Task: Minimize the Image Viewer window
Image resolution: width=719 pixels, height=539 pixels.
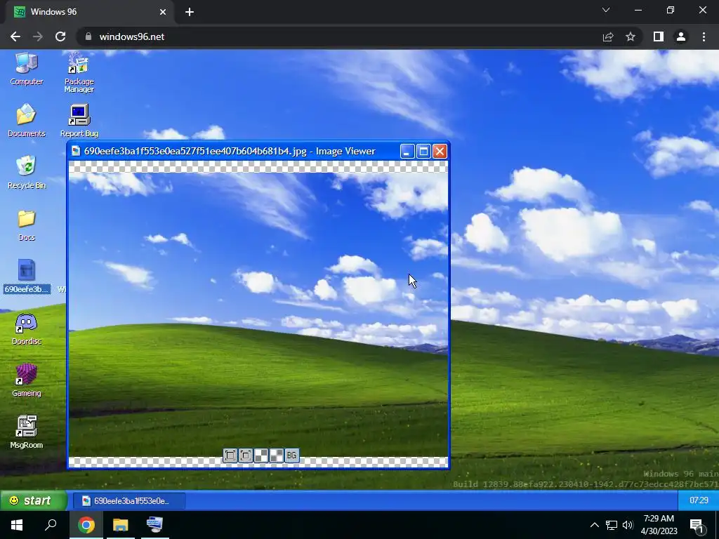Action: pos(407,152)
